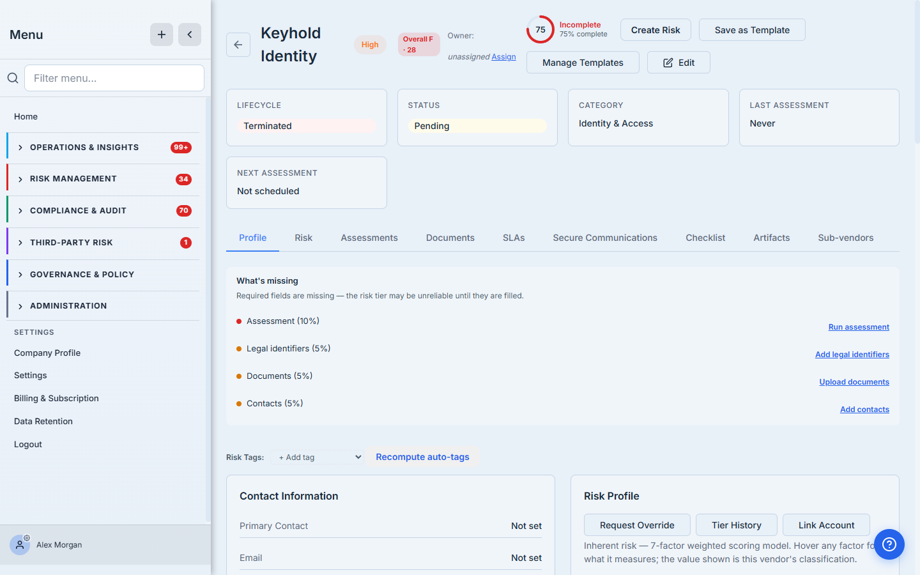Click the High risk badge
The height and width of the screenshot is (575, 920).
point(370,45)
